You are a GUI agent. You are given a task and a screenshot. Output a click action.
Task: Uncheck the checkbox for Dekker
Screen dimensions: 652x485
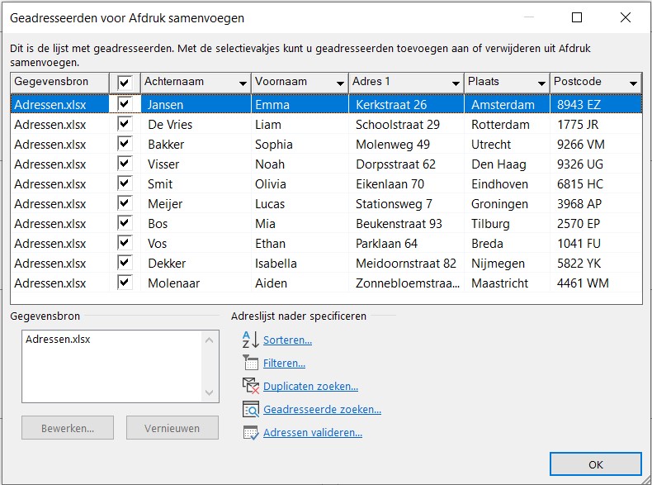pyautogui.click(x=125, y=263)
